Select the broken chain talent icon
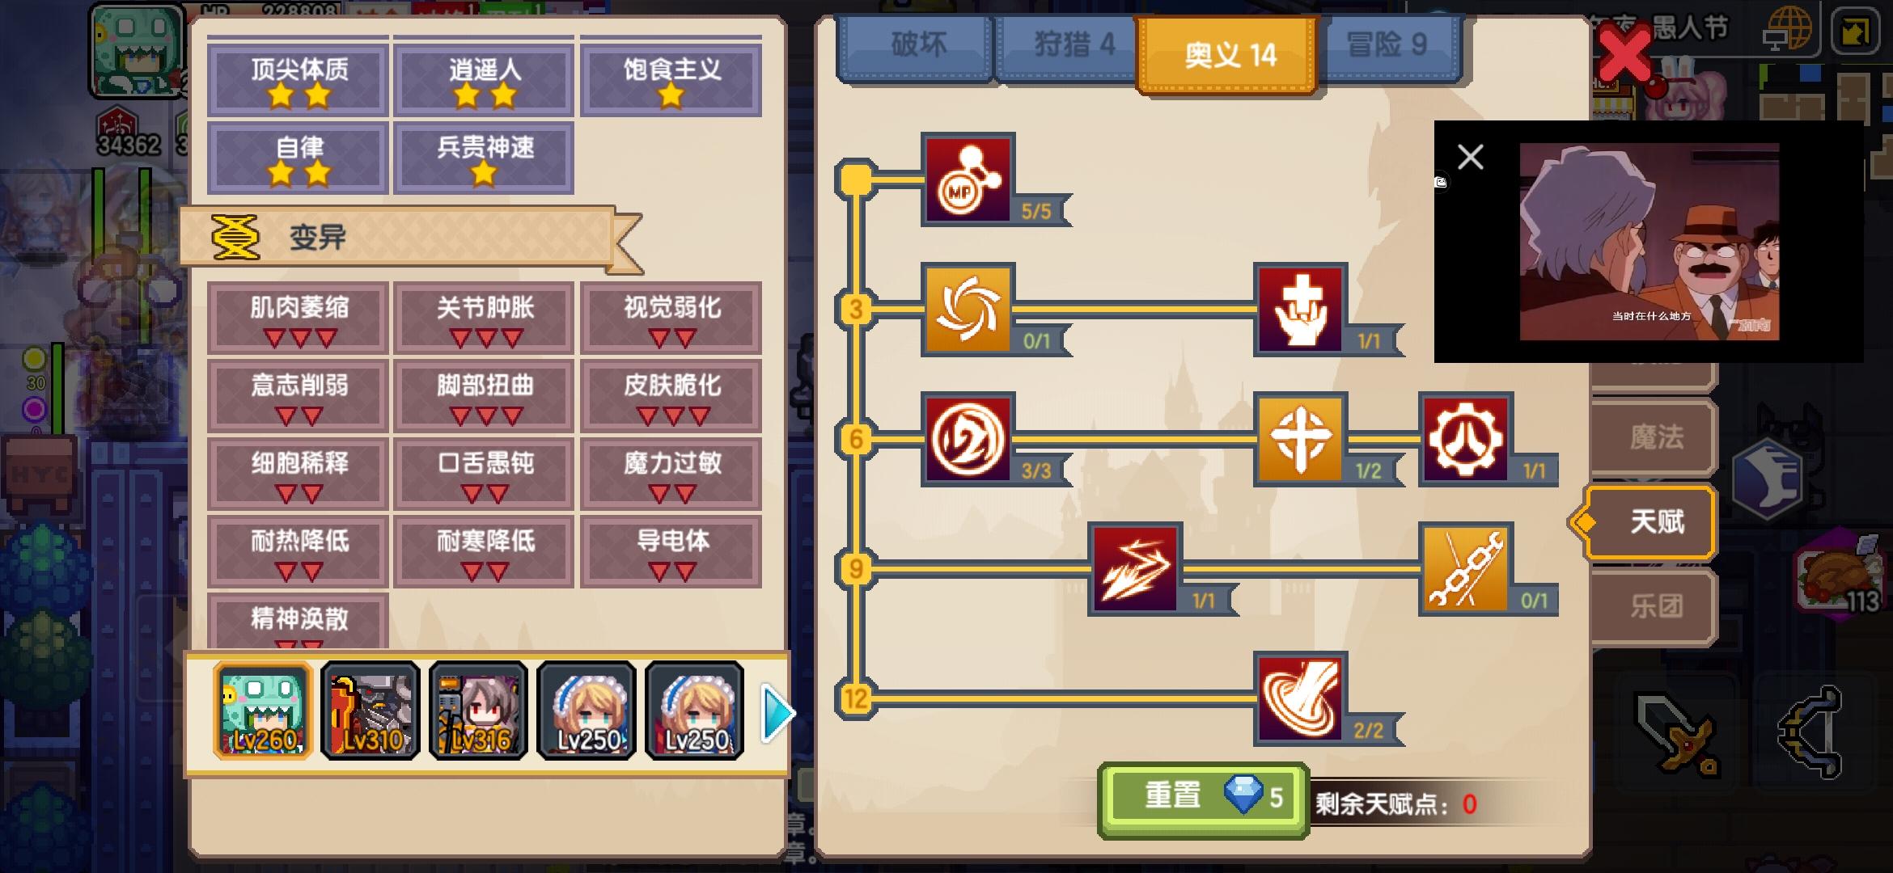The width and height of the screenshot is (1893, 873). [x=1466, y=569]
